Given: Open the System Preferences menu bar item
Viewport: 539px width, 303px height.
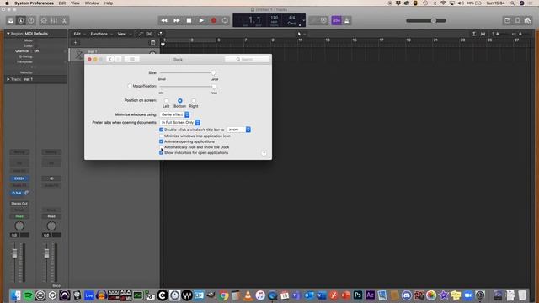Looking at the screenshot, I should point(34,3).
